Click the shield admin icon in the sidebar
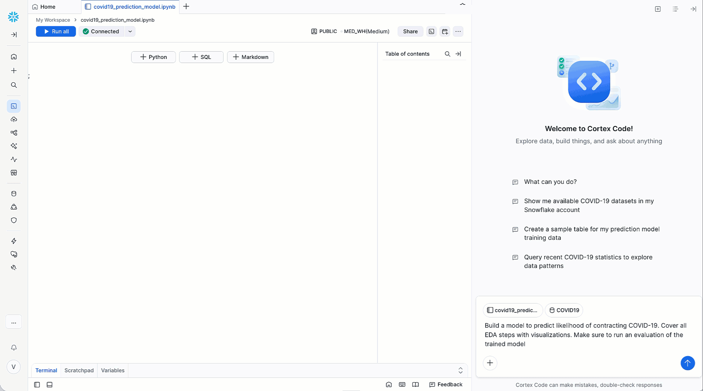 (x=14, y=220)
